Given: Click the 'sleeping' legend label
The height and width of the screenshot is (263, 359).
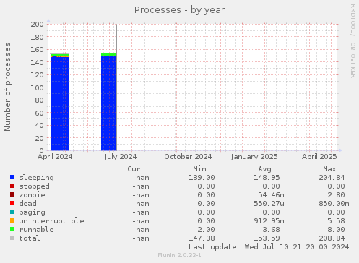Looking at the screenshot, I should pyautogui.click(x=36, y=178).
